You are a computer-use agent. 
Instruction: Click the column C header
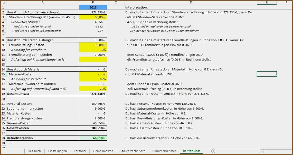pos(116,2)
